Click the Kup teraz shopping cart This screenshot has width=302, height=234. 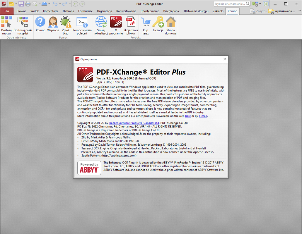pyautogui.click(x=145, y=25)
